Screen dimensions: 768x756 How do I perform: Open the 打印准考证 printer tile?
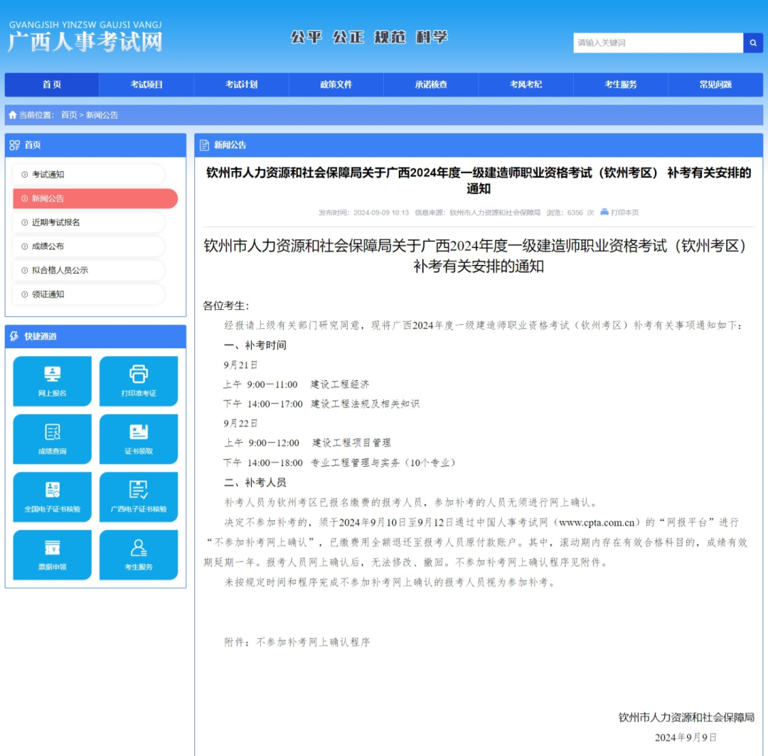coord(139,381)
